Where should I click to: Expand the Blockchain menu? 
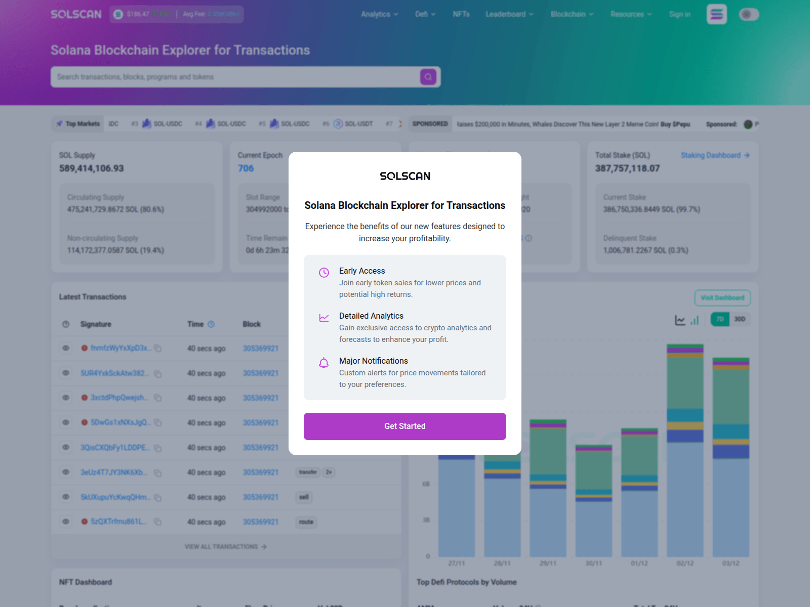(572, 14)
